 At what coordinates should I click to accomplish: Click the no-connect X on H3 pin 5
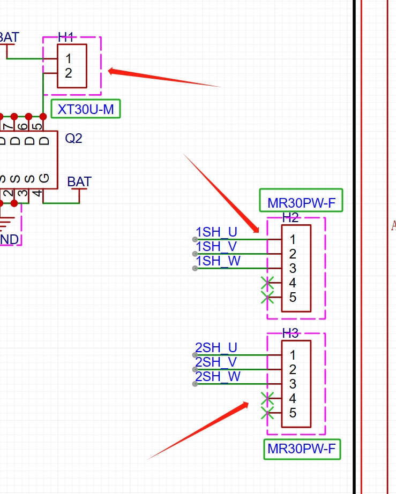click(x=267, y=413)
